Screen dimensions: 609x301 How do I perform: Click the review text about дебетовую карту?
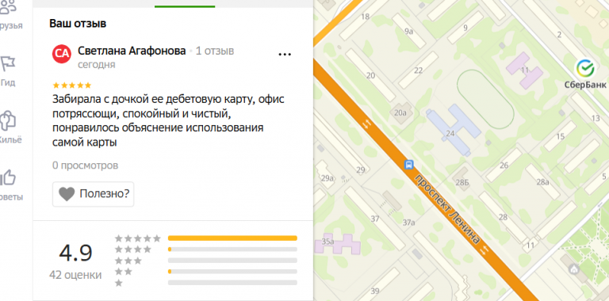[168, 121]
